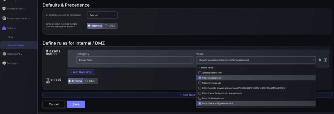The height and width of the screenshot is (114, 334).
Task: Open the SLA policy page
Action: tap(11, 37)
